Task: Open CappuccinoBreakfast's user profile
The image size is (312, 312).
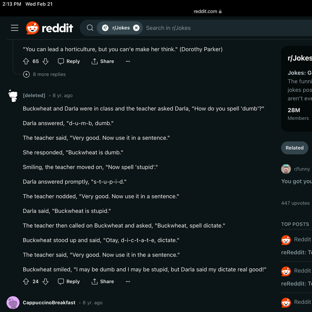Action: (x=49, y=303)
